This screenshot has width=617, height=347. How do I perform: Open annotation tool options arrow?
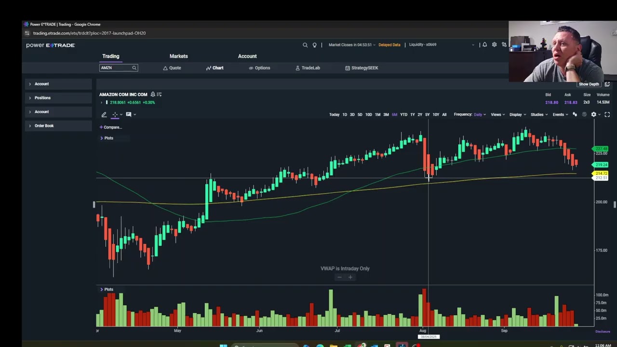(x=134, y=115)
